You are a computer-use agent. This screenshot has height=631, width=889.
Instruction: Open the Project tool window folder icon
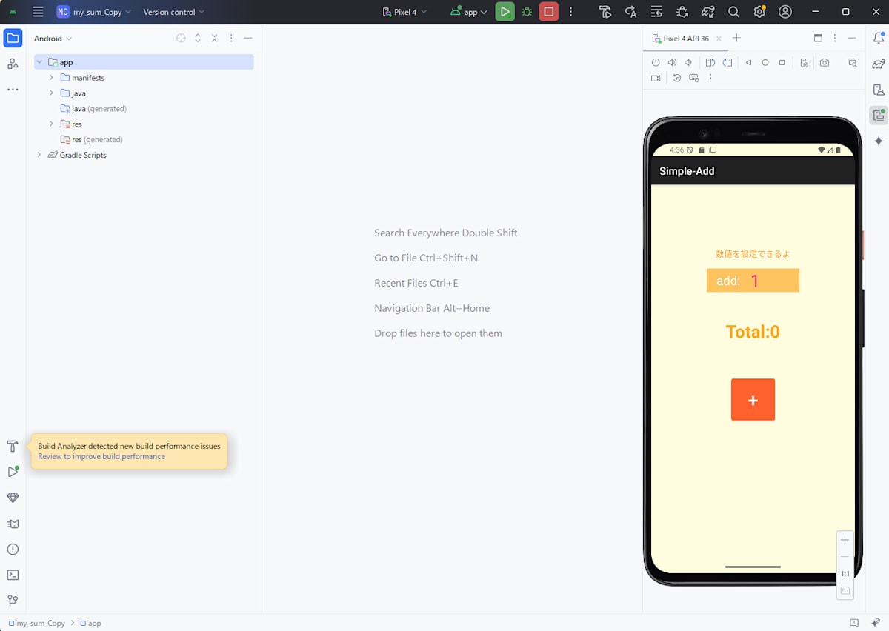pyautogui.click(x=13, y=38)
